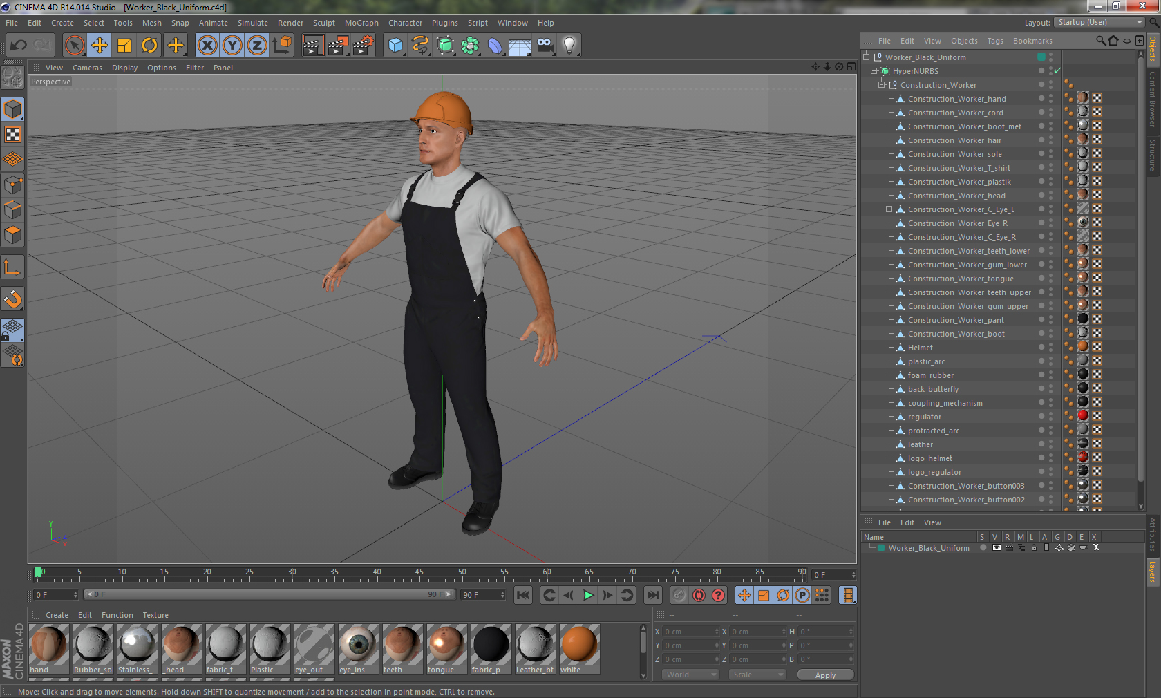Activate the Rotate tool in top toolbar

point(149,46)
